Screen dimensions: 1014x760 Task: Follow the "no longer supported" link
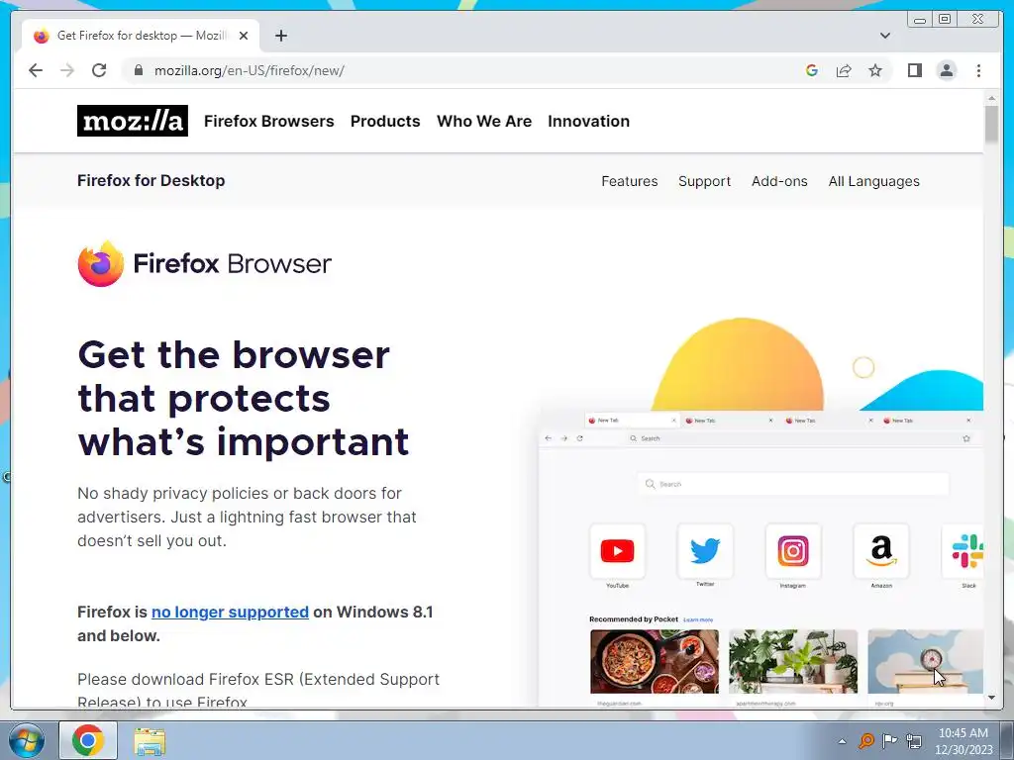[x=230, y=612]
